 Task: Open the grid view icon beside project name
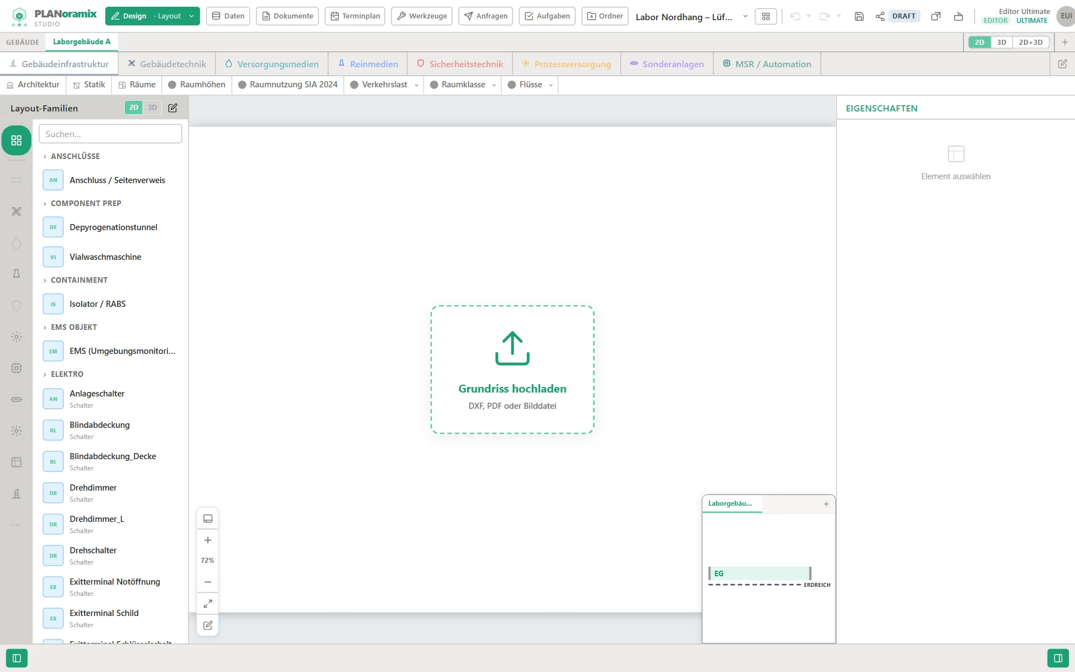point(766,16)
